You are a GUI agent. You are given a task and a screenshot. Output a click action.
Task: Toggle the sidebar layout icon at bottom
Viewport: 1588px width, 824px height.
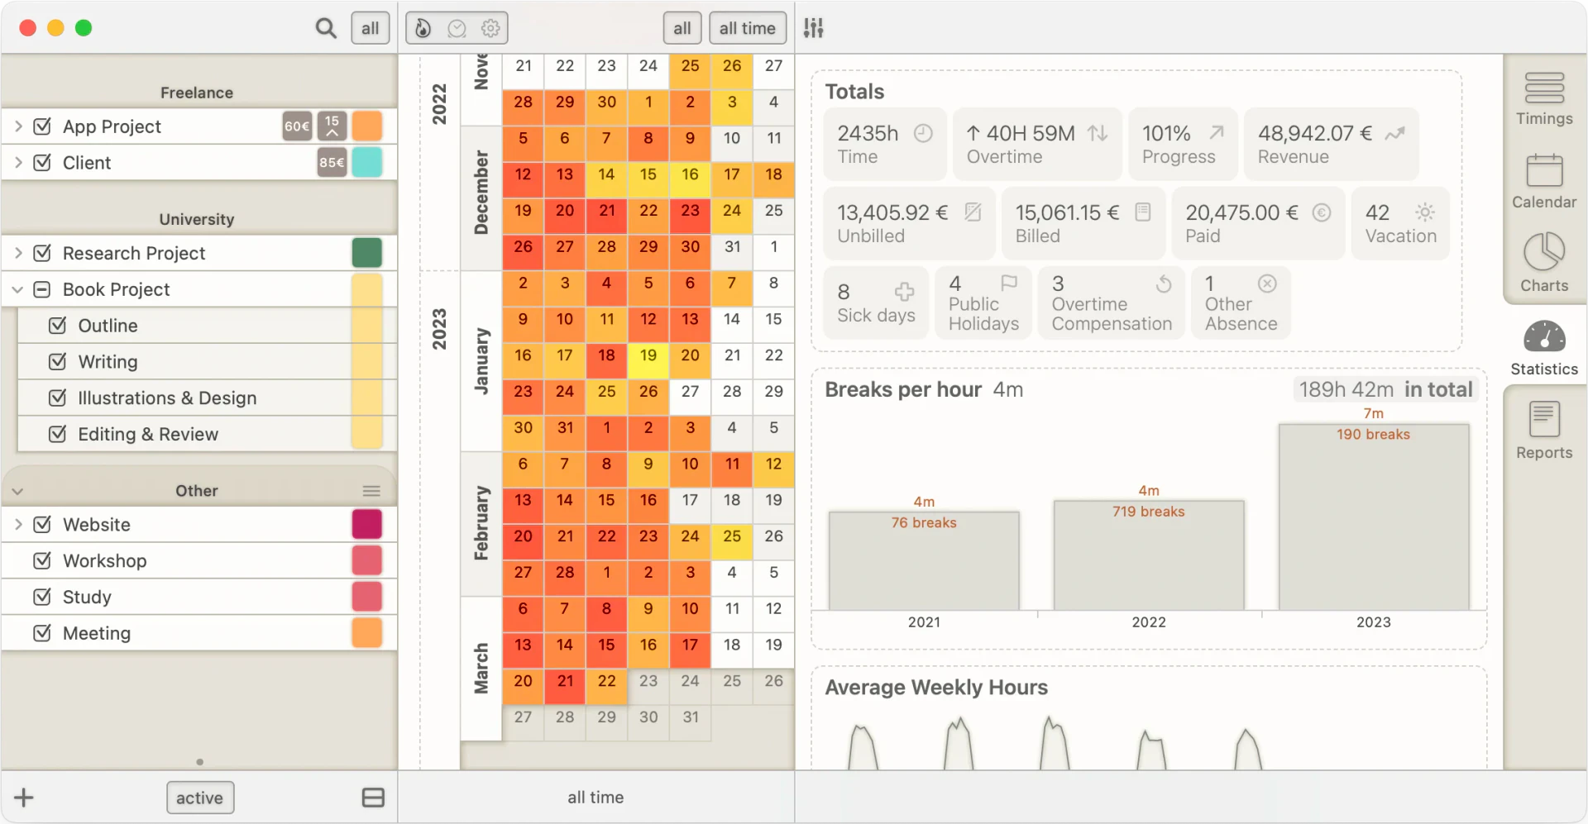point(373,798)
